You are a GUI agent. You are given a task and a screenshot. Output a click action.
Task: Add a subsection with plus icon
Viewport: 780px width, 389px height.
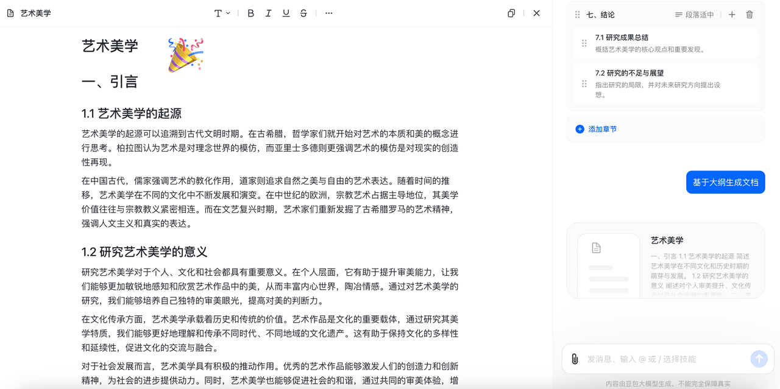[732, 15]
